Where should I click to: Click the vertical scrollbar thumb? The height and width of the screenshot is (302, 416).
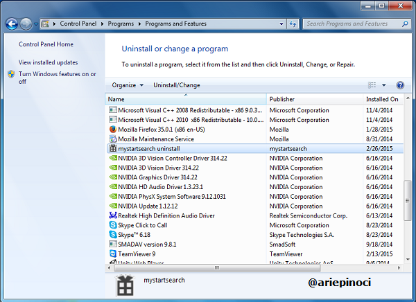coord(407,201)
